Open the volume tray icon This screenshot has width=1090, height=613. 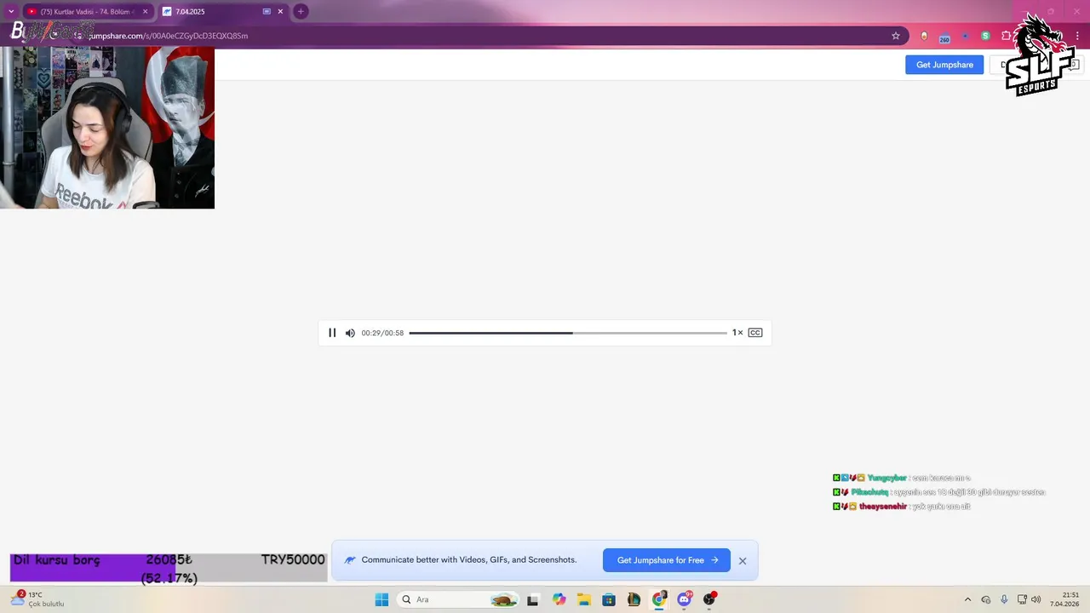[1036, 599]
